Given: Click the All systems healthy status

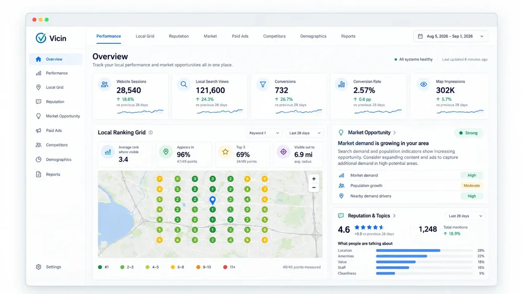Looking at the screenshot, I should pos(414,60).
